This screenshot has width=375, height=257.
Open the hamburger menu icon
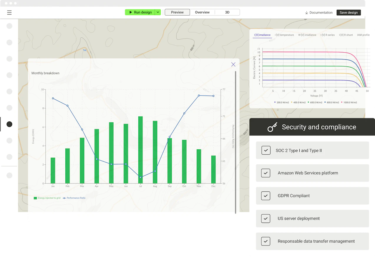pyautogui.click(x=9, y=12)
